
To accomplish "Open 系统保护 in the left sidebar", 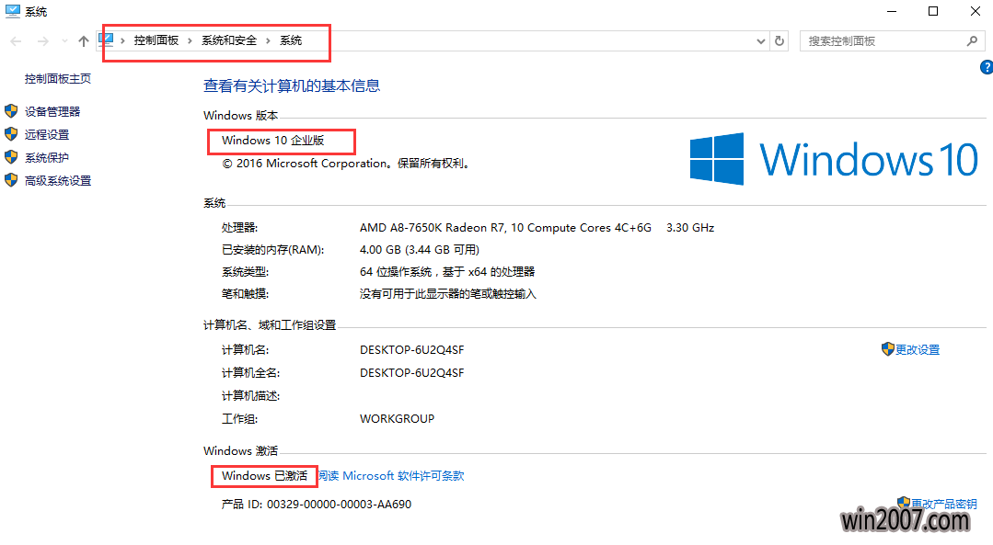I will 47,158.
